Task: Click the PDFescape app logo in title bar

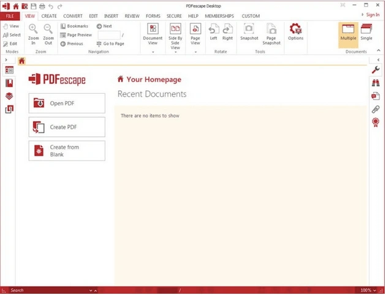Action: (x=6, y=6)
